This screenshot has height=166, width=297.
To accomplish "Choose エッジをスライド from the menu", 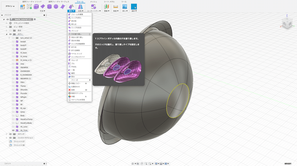I will 79,57.
